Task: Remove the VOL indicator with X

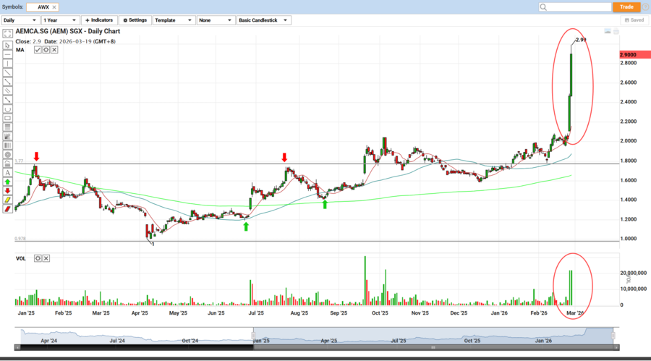Action: pyautogui.click(x=46, y=258)
